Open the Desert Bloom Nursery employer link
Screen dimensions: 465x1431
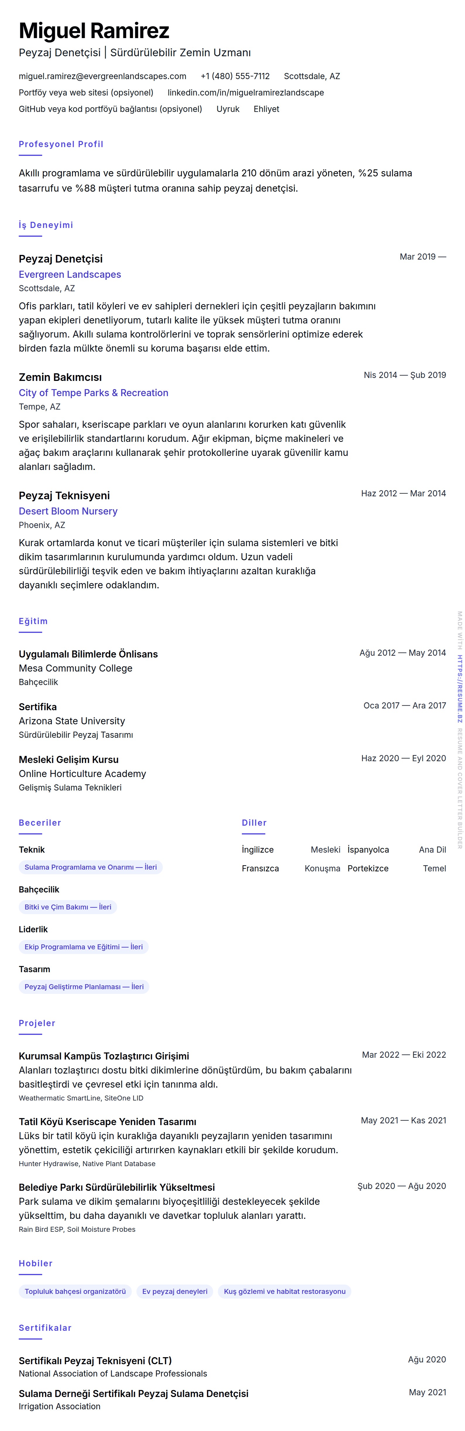pyautogui.click(x=68, y=511)
